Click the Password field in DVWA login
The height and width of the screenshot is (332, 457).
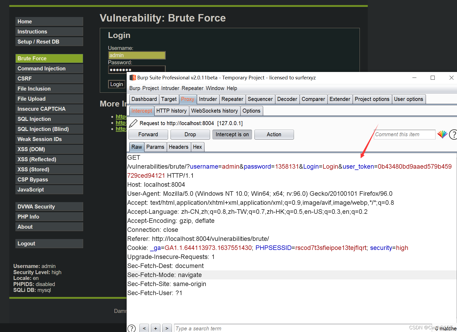[x=137, y=69]
